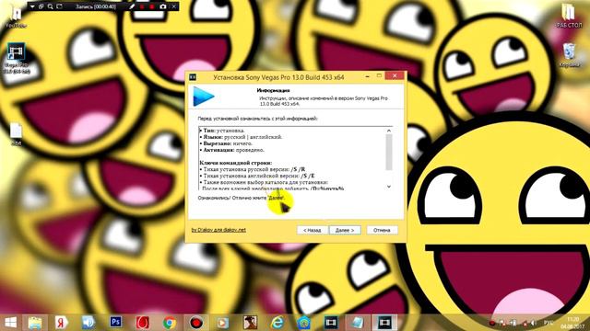Image resolution: width=590 pixels, height=331 pixels.
Task: Close the recording toolbar
Action: [174, 6]
